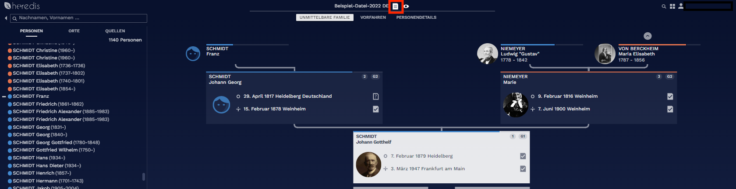Toggle checkbox for 15. Februar 1878 Weinheim

375,109
